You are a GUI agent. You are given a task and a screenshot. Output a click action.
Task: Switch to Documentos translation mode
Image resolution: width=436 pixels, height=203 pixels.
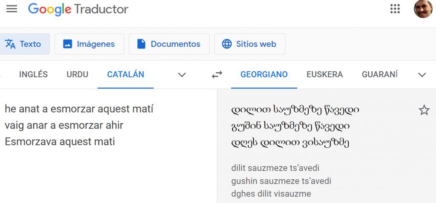[169, 44]
